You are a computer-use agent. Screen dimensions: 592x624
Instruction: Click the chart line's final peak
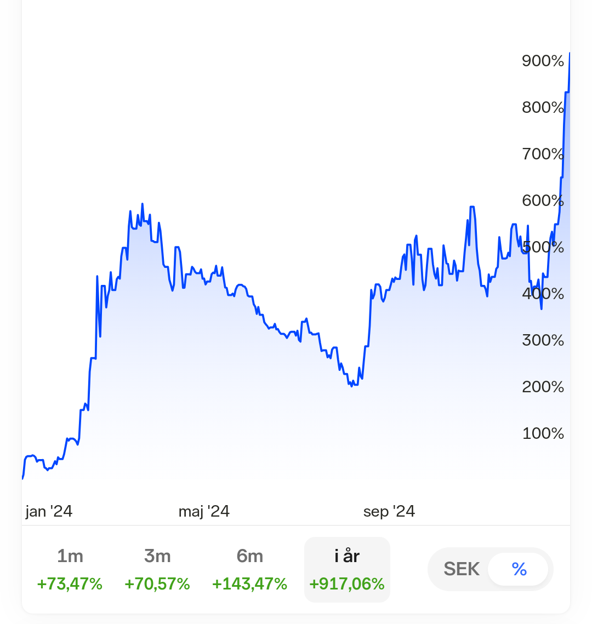coord(569,54)
